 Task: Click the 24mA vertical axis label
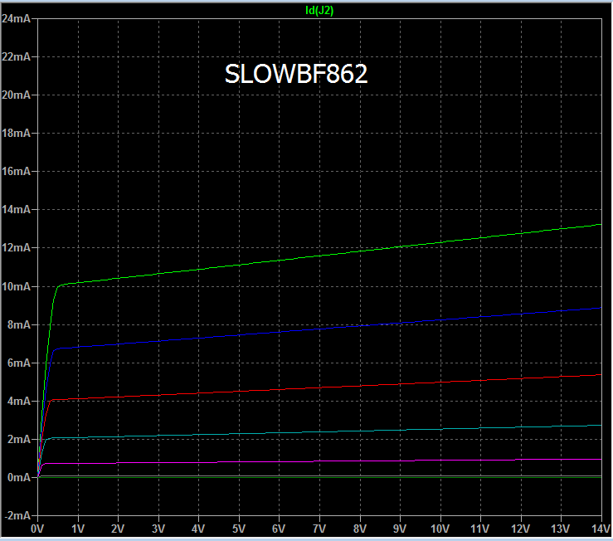[16, 18]
